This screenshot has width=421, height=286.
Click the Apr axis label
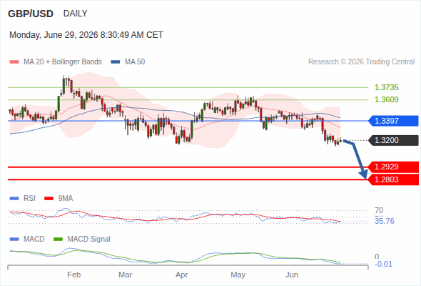(182, 275)
